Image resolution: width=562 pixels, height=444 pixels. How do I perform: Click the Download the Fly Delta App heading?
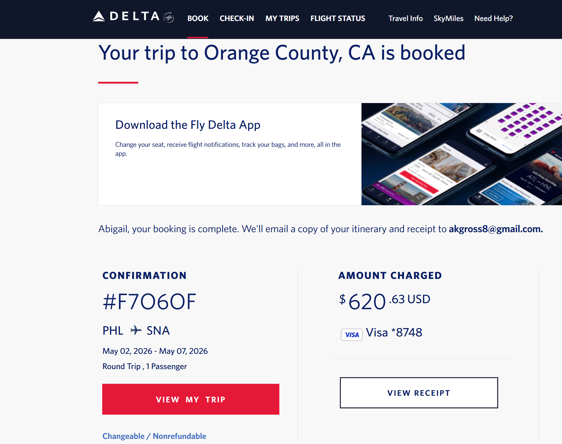188,125
